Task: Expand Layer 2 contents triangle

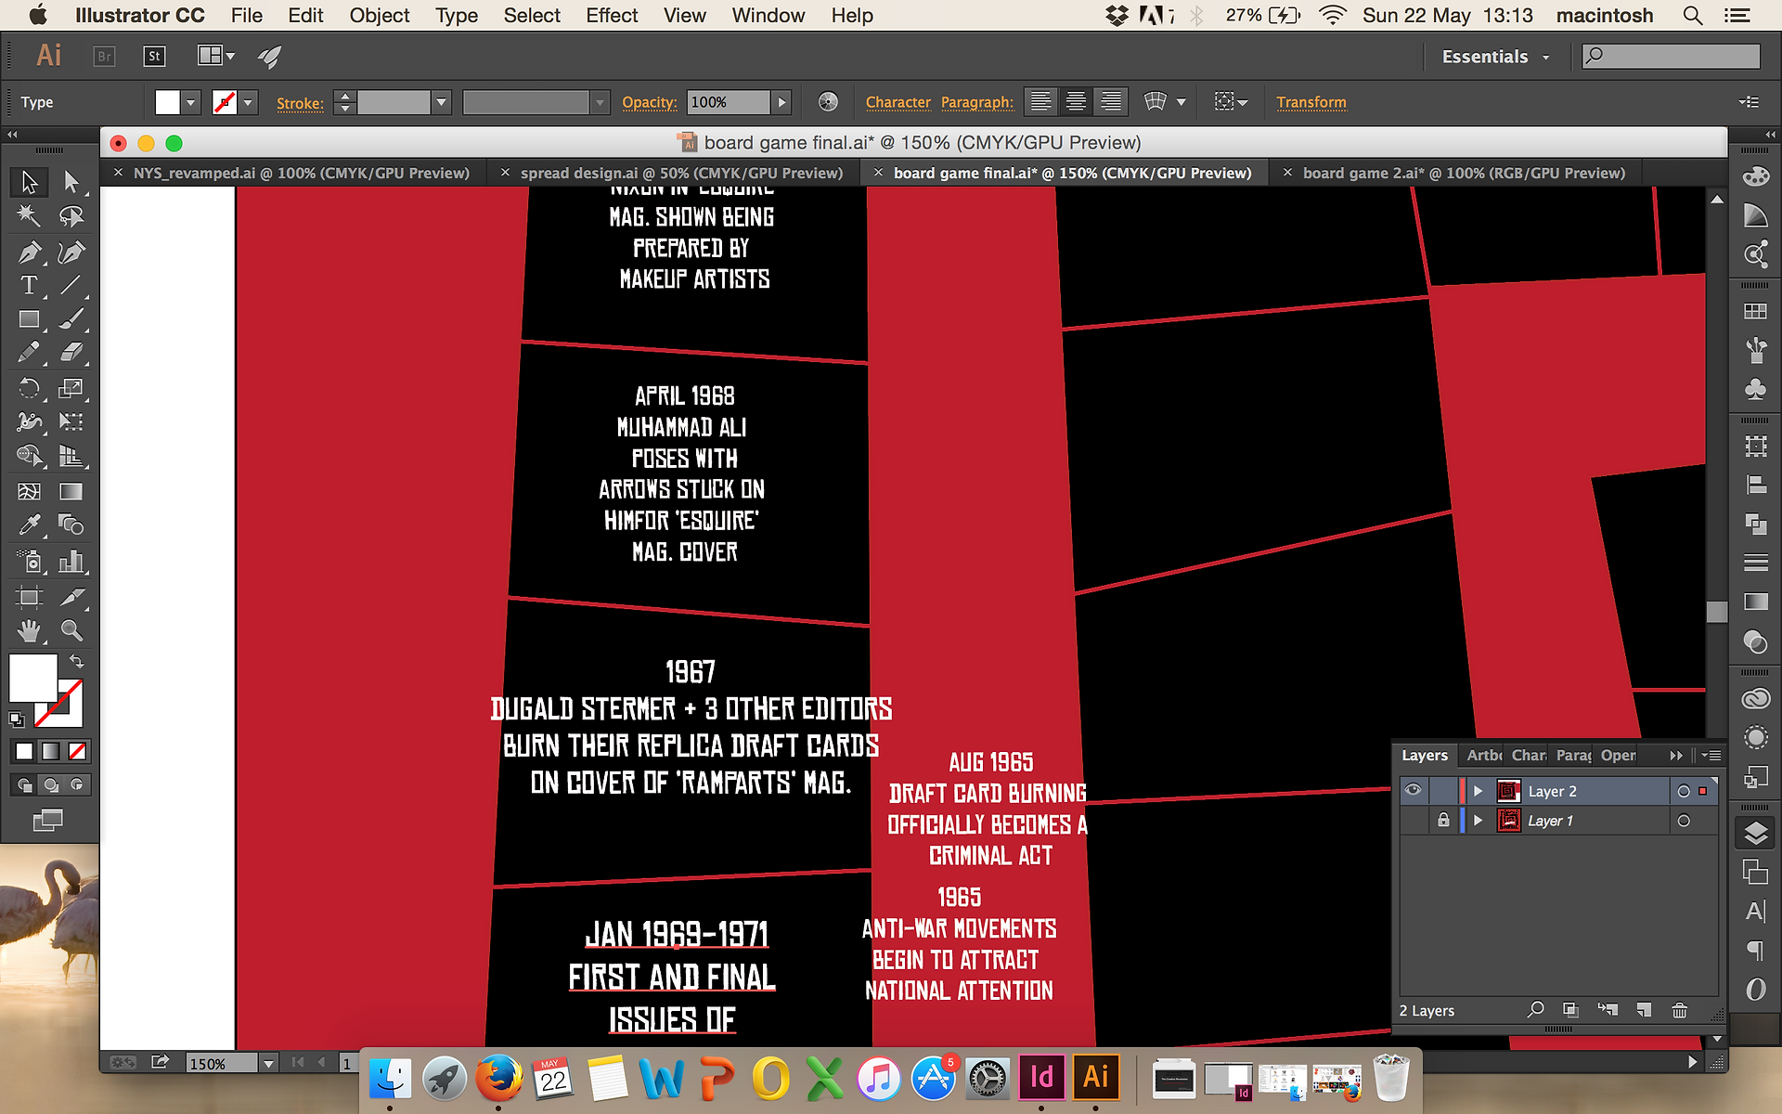Action: pyautogui.click(x=1479, y=791)
